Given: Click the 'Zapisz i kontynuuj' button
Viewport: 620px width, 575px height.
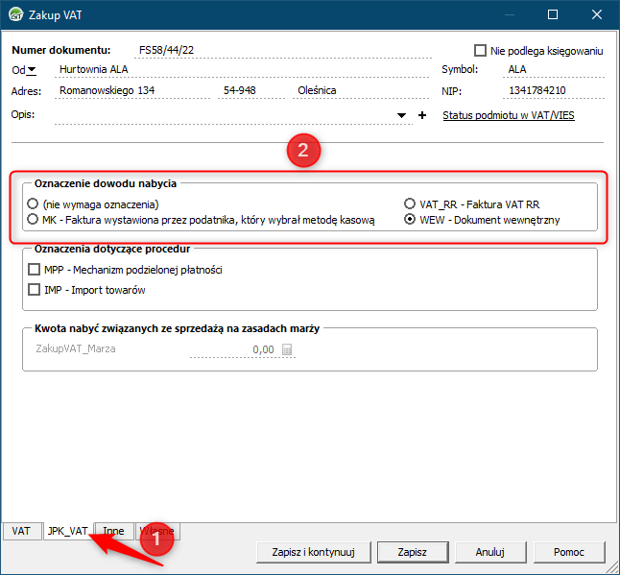Looking at the screenshot, I should click(x=314, y=552).
